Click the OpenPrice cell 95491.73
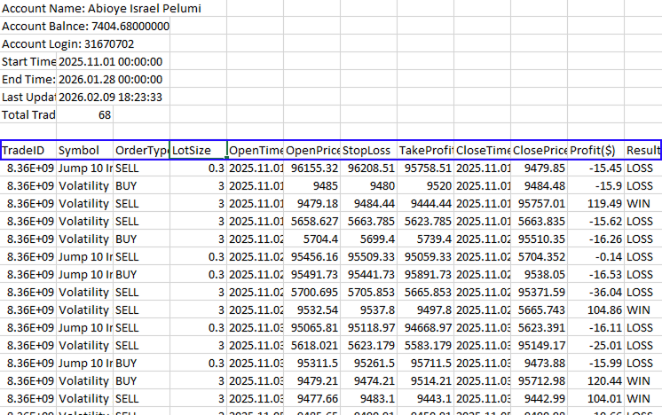 (x=311, y=274)
